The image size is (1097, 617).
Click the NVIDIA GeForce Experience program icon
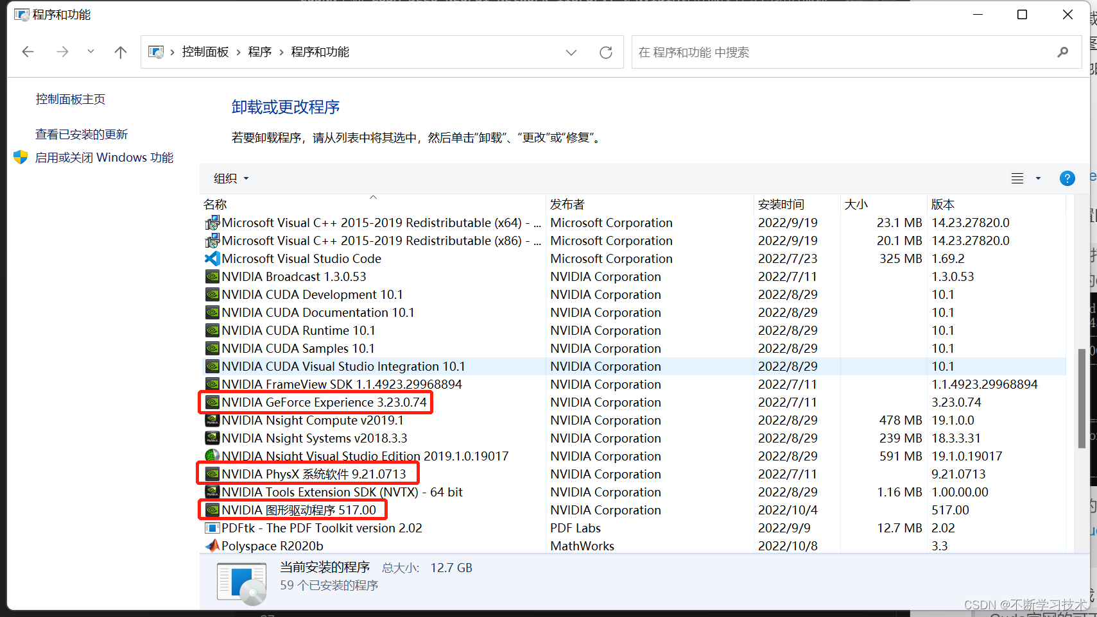click(x=212, y=402)
